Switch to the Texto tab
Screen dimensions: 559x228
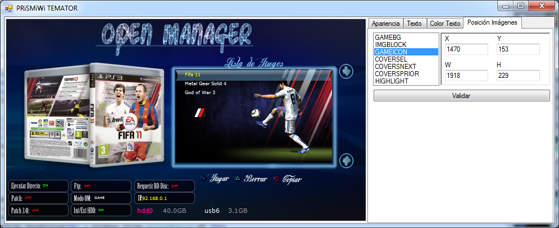[414, 24]
